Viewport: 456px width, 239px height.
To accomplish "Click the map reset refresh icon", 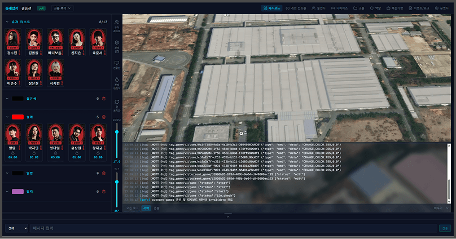I will coord(117,102).
